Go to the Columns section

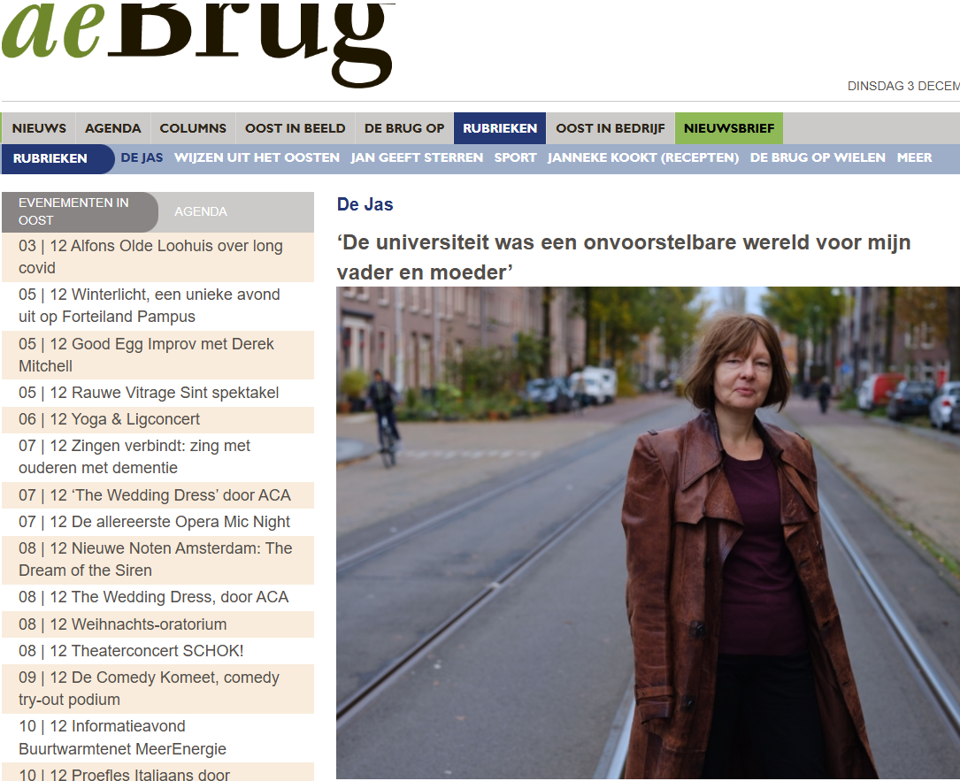(193, 128)
